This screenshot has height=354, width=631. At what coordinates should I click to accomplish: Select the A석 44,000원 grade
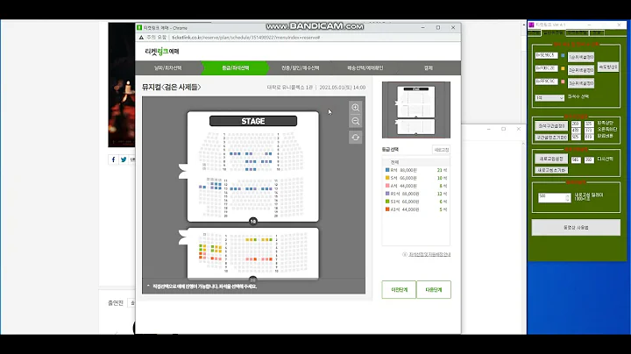coord(416,186)
